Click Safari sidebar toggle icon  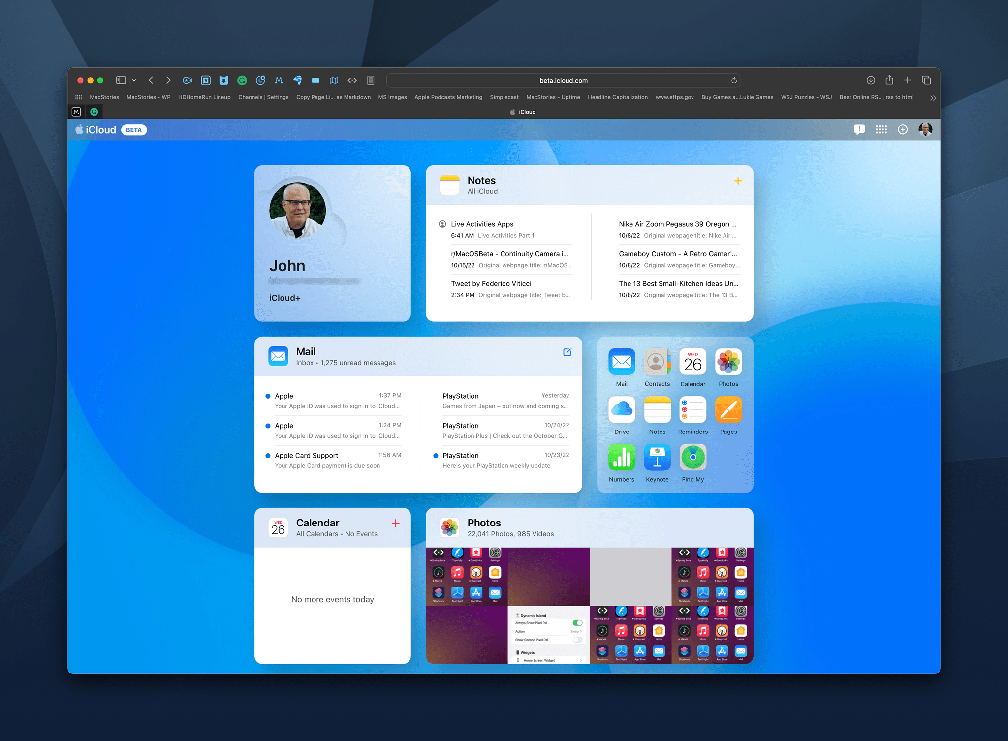(121, 80)
